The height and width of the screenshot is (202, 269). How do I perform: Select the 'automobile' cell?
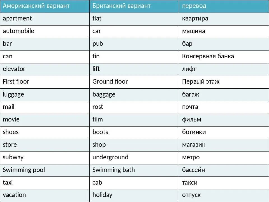pos(45,32)
